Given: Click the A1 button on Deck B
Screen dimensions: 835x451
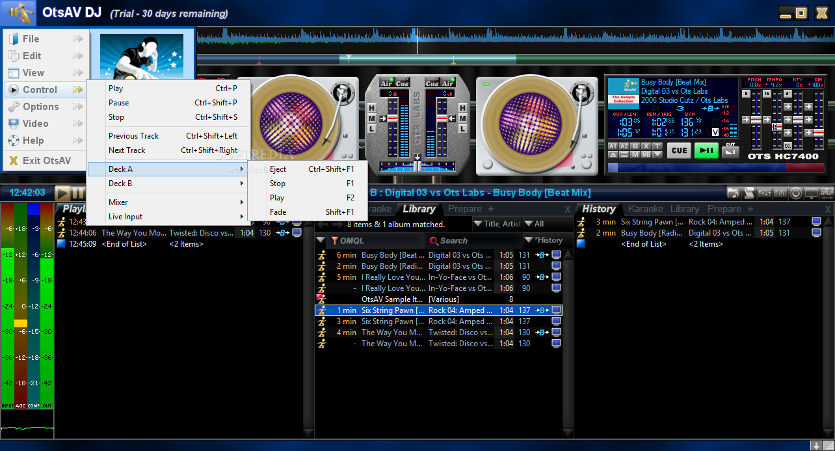Looking at the screenshot, I should [613, 146].
